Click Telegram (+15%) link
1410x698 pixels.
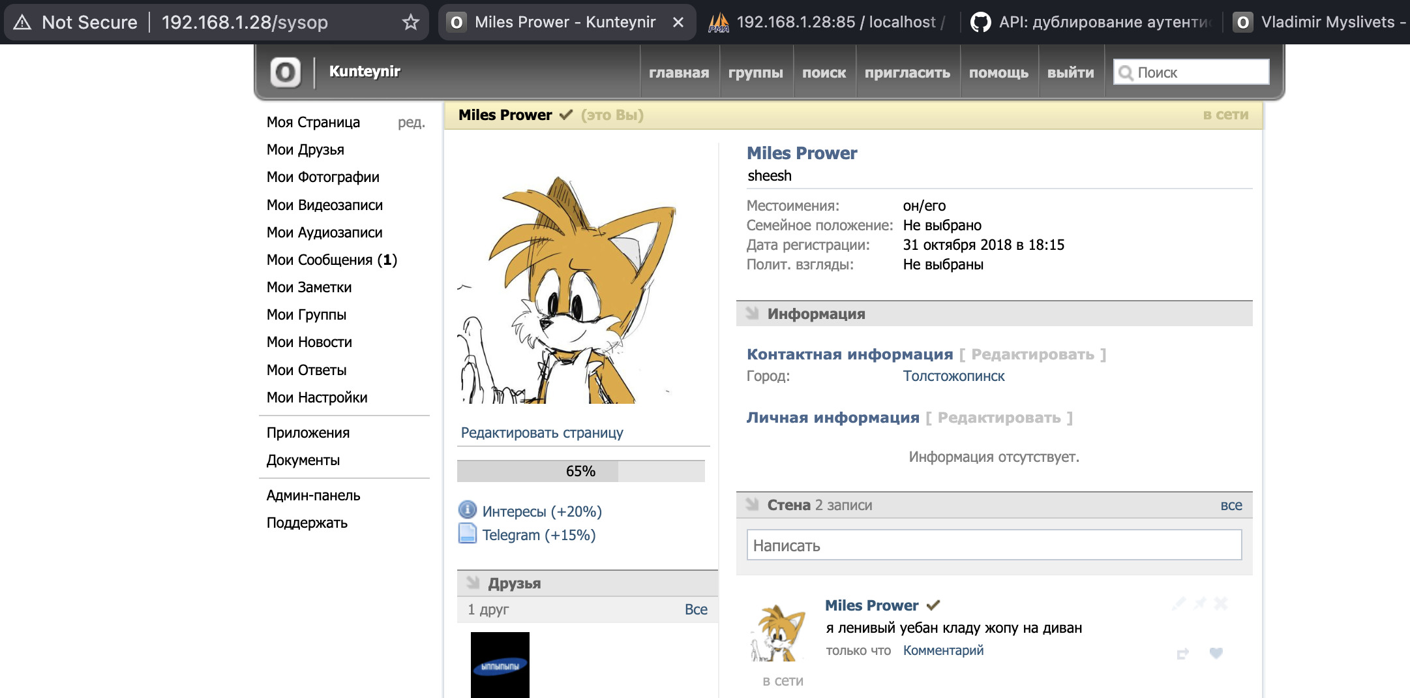[539, 535]
